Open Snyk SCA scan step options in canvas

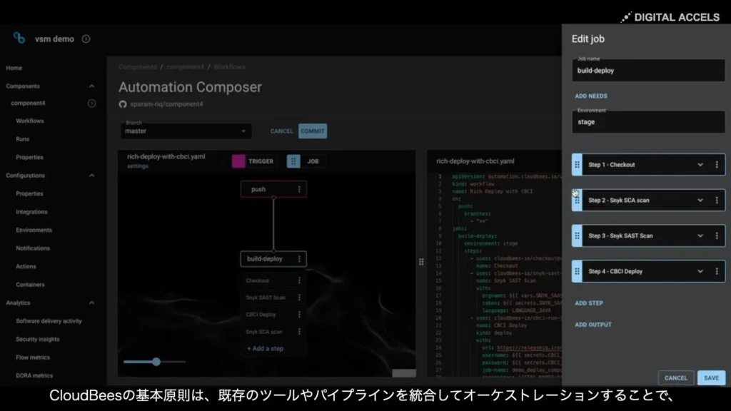(x=299, y=332)
